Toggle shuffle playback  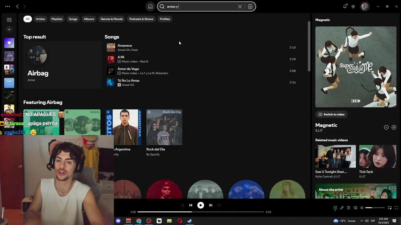coord(182,205)
